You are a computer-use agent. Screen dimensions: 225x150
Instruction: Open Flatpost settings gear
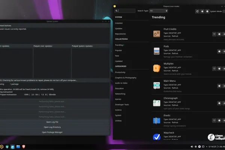[202, 11]
